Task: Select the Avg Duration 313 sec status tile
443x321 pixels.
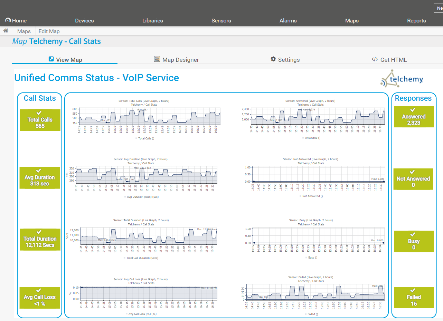Action: pos(40,178)
